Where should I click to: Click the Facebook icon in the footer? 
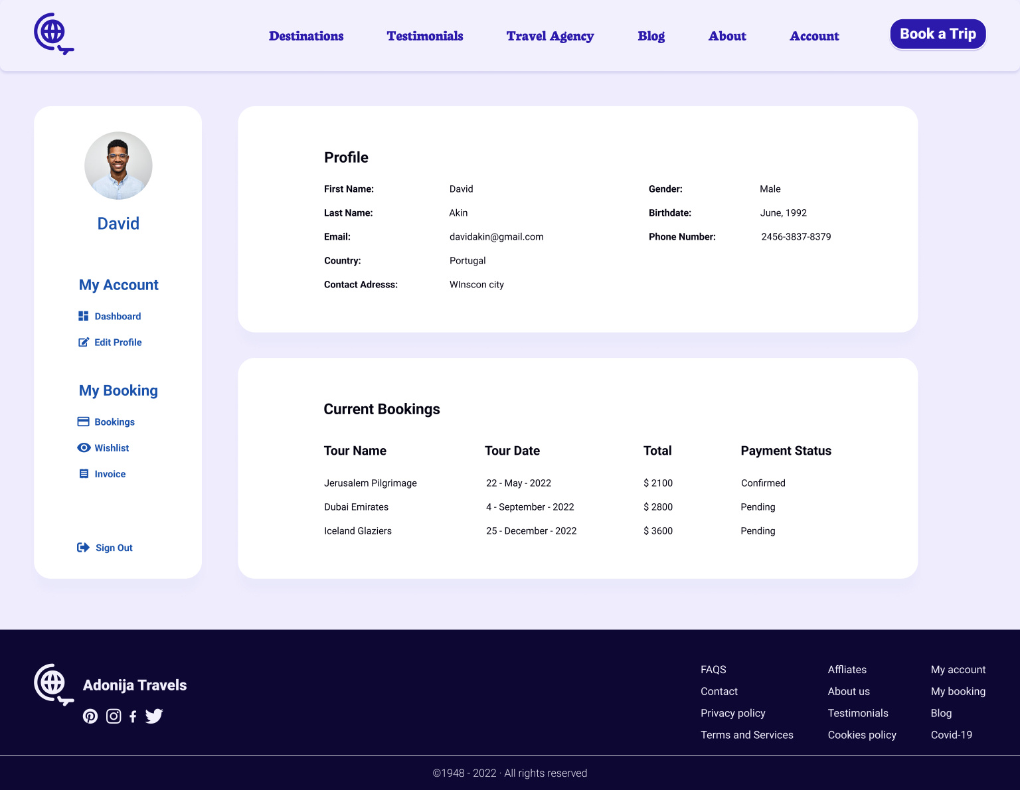pyautogui.click(x=133, y=716)
